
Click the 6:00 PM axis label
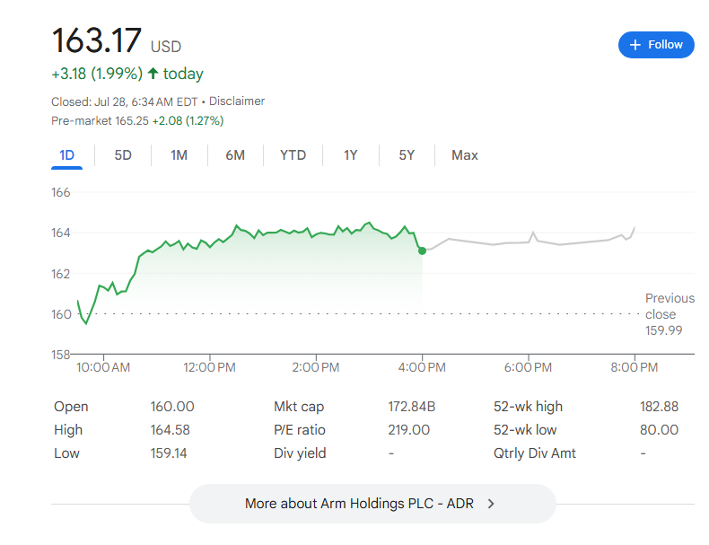point(528,367)
